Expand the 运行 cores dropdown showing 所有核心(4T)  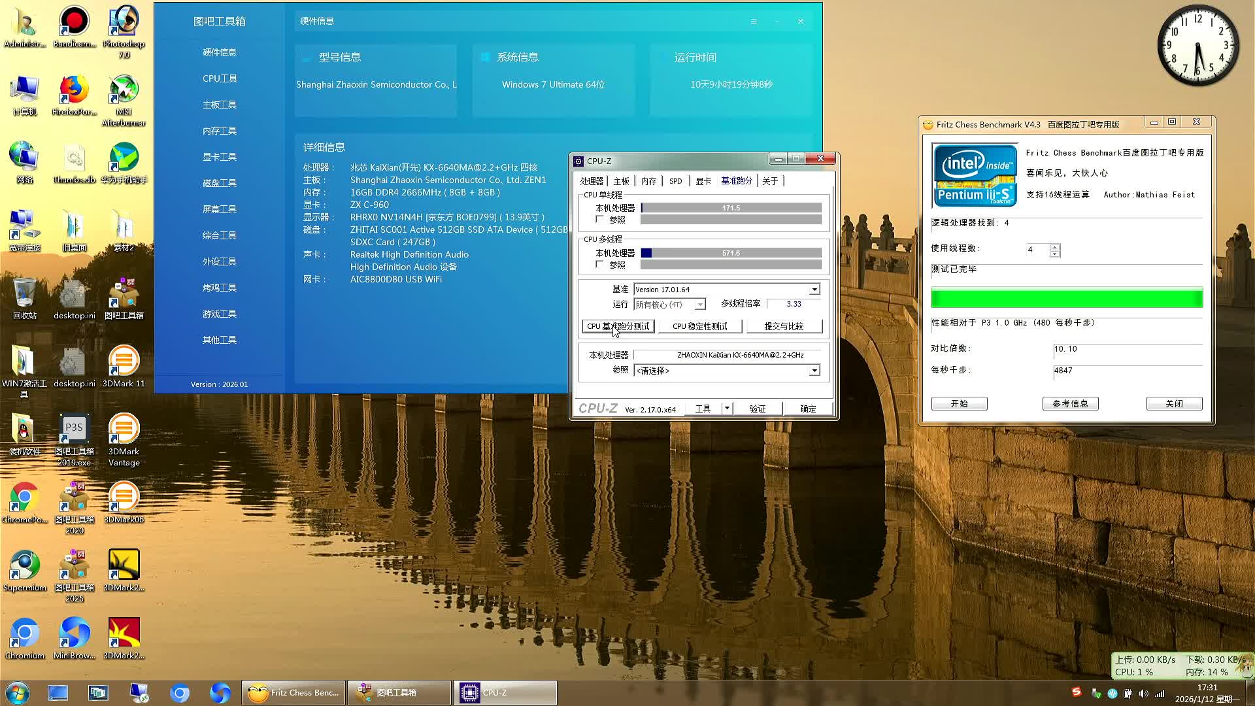(x=699, y=304)
